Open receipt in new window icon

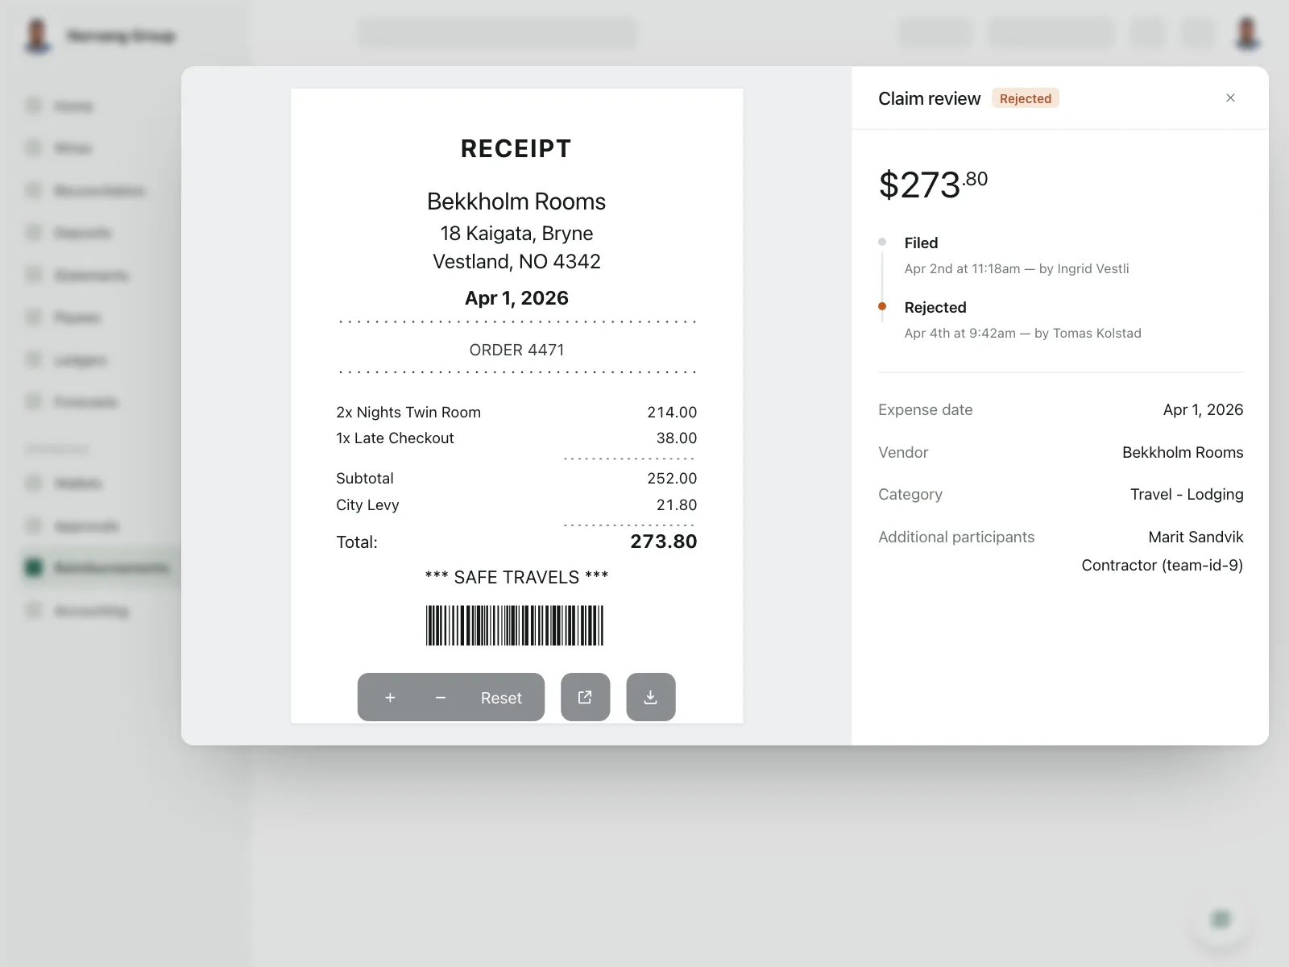click(x=585, y=697)
